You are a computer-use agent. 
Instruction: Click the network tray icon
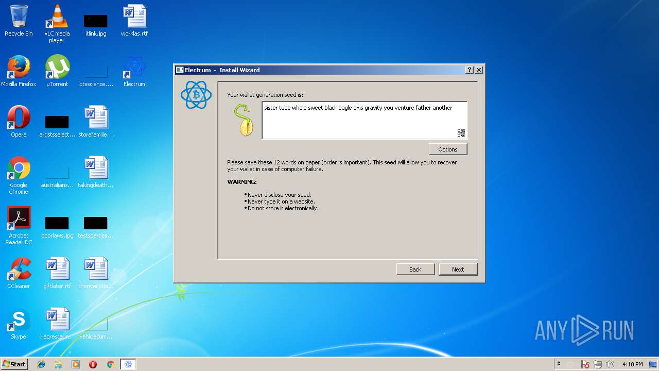point(598,364)
